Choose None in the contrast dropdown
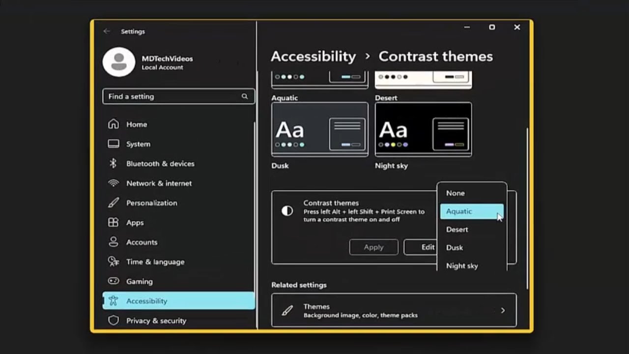The height and width of the screenshot is (354, 629). coord(472,193)
